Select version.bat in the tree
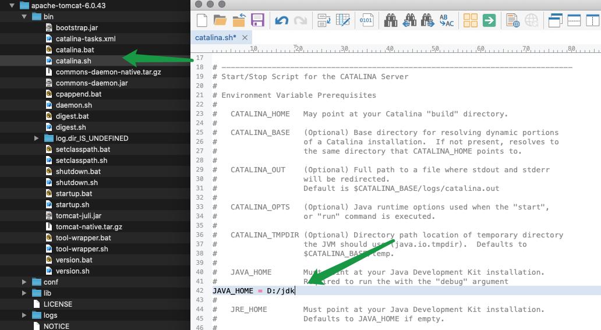The image size is (601, 330). 74,260
